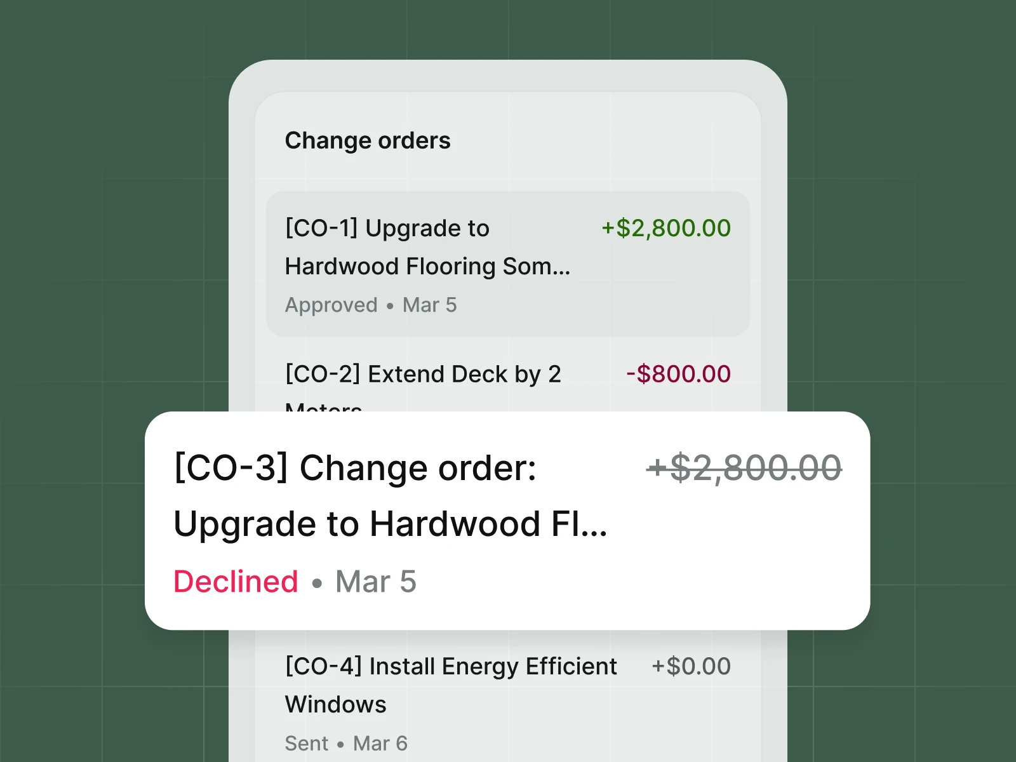Click the title 'Upgrade to Hardwood Fl...'
This screenshot has width=1016, height=762.
391,523
